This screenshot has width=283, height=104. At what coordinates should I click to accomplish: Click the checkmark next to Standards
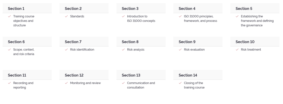66,16
